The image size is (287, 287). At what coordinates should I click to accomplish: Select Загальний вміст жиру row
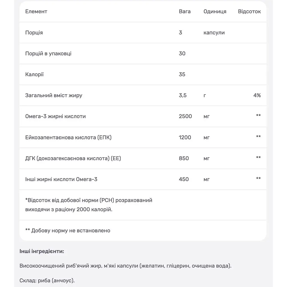(143, 95)
